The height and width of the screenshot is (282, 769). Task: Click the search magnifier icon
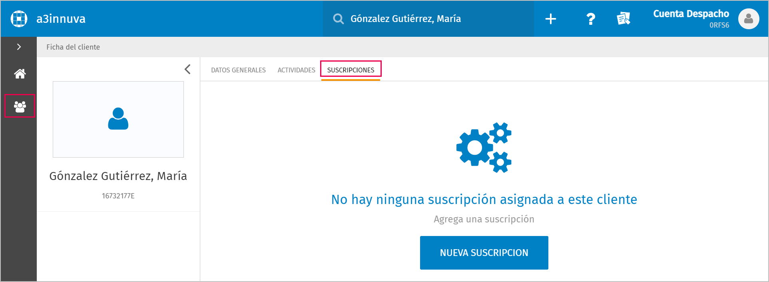coord(338,19)
